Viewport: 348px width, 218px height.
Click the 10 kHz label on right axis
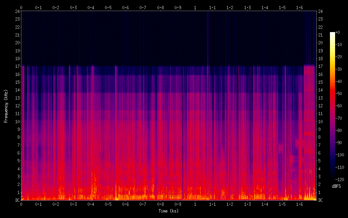pos(320,122)
